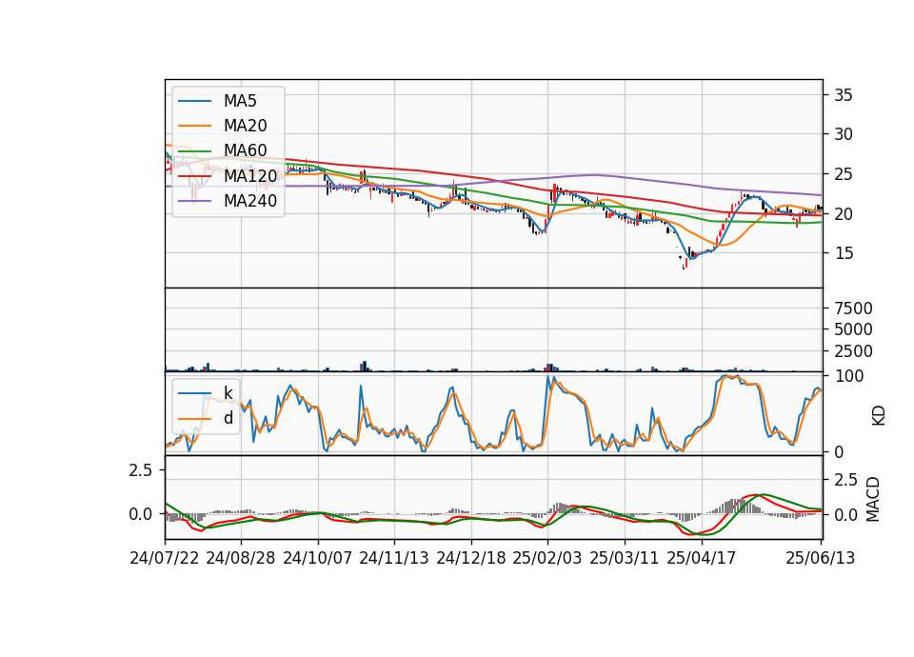The width and height of the screenshot is (914, 657).
Task: Click the MA20 legend label
Action: point(245,126)
